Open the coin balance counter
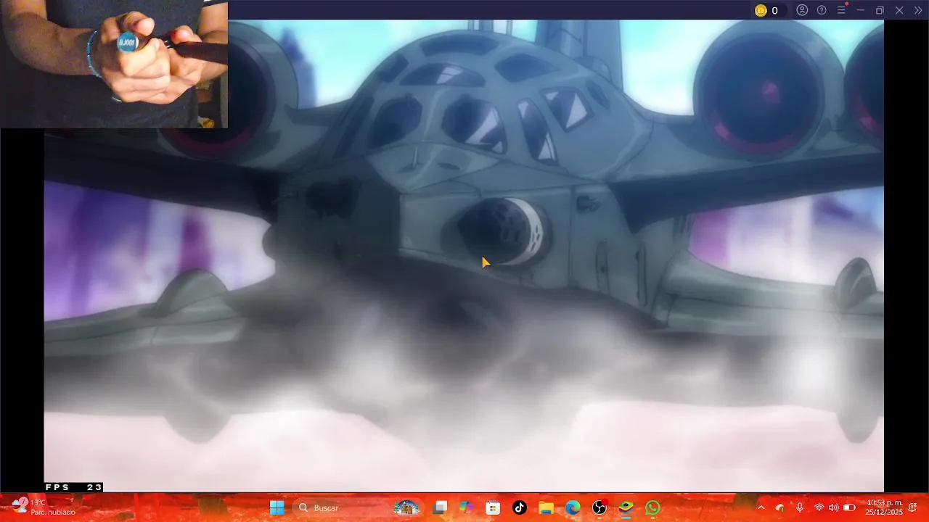Viewport: 929px width, 522px height. pyautogui.click(x=766, y=10)
